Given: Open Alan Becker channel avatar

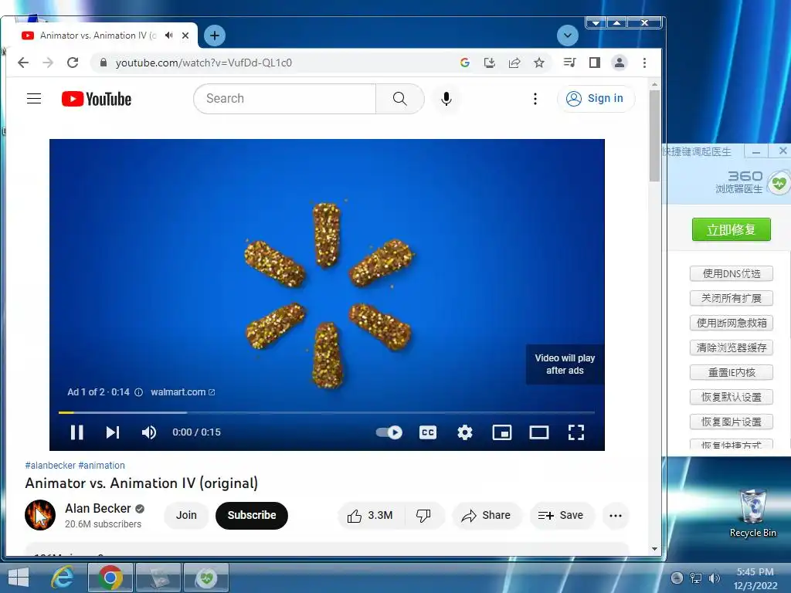Looking at the screenshot, I should pyautogui.click(x=40, y=515).
